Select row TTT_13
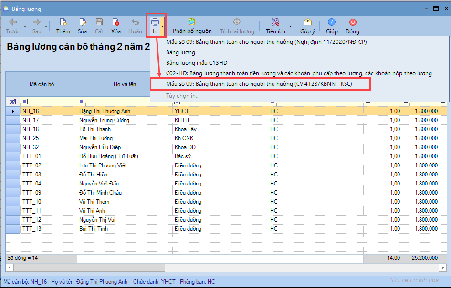The image size is (451, 288). point(31,229)
